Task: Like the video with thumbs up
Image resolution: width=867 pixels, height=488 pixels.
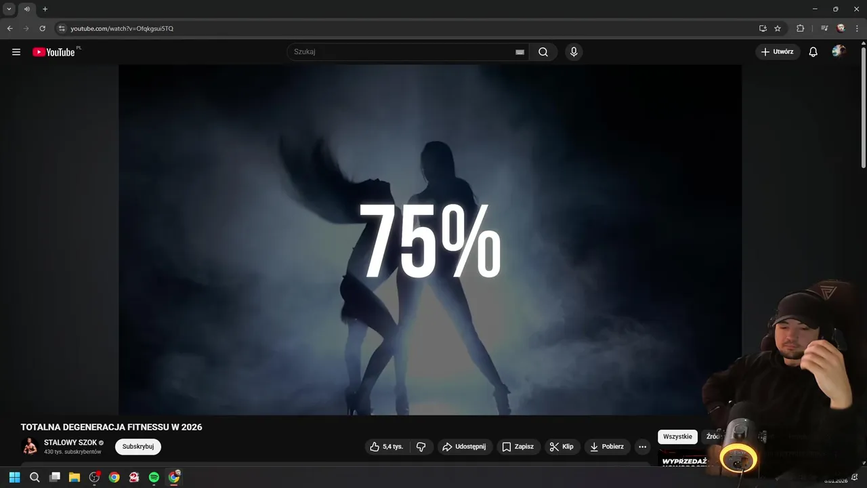Action: tap(387, 447)
